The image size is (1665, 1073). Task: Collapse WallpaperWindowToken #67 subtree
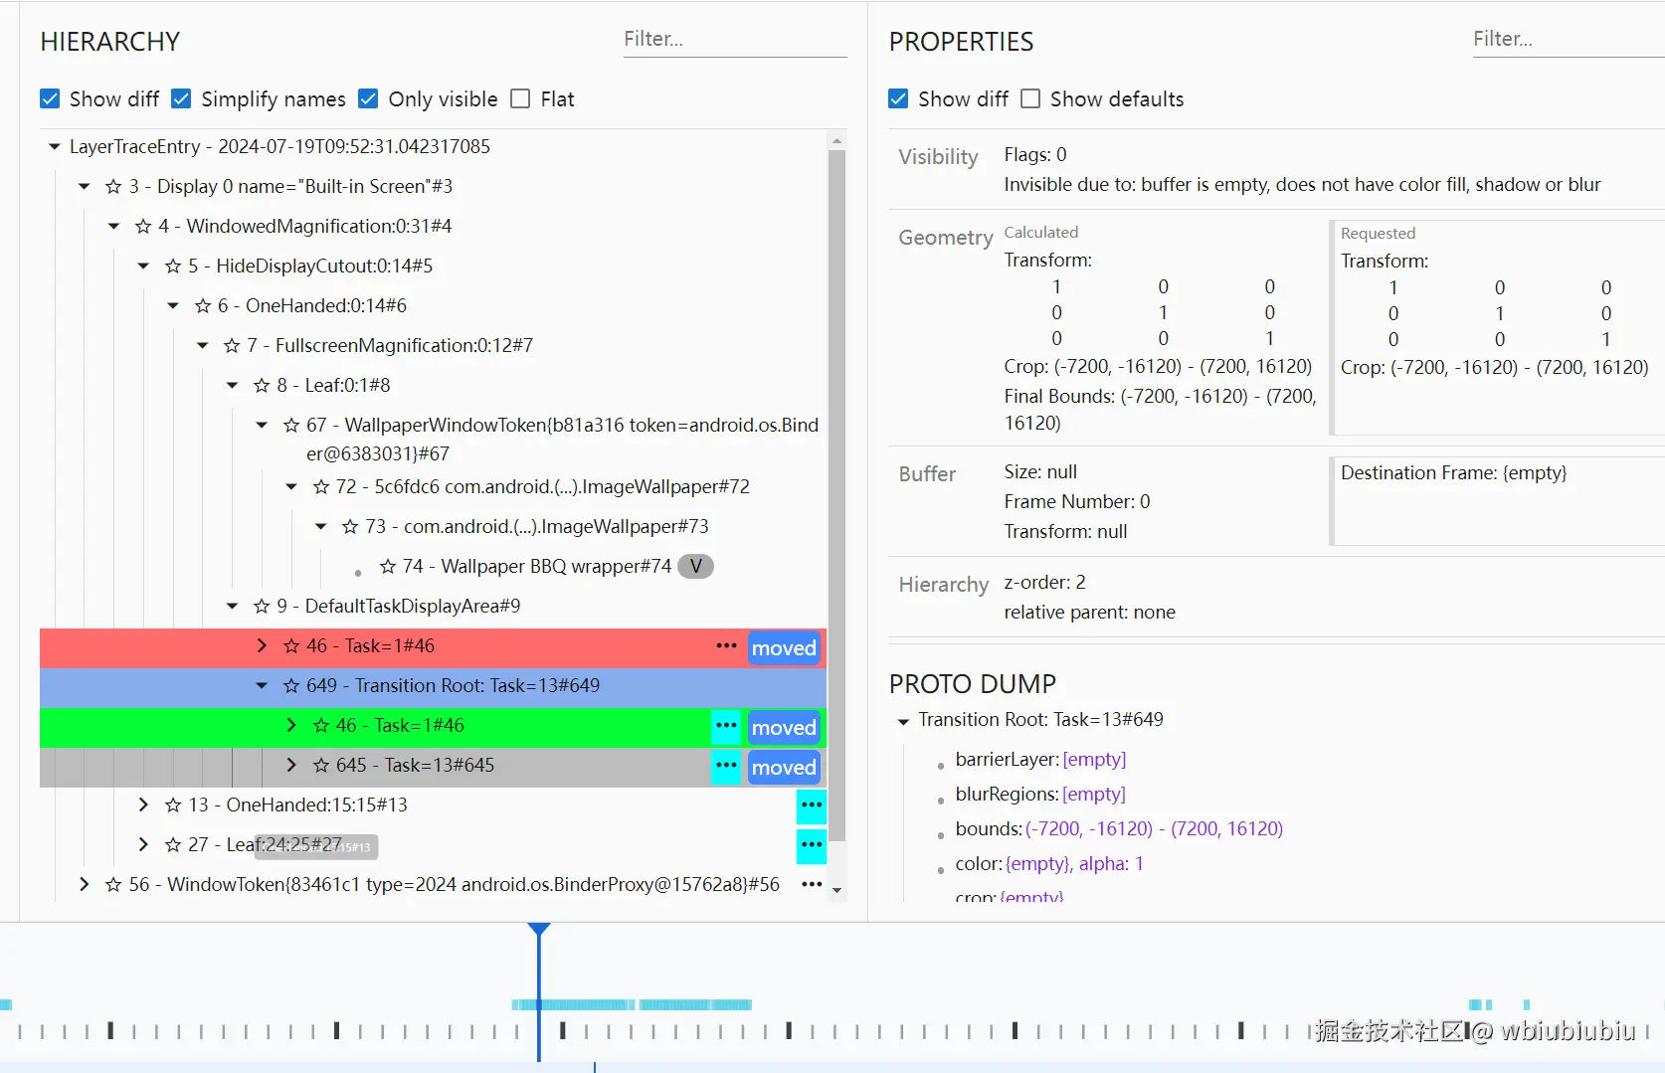point(262,426)
